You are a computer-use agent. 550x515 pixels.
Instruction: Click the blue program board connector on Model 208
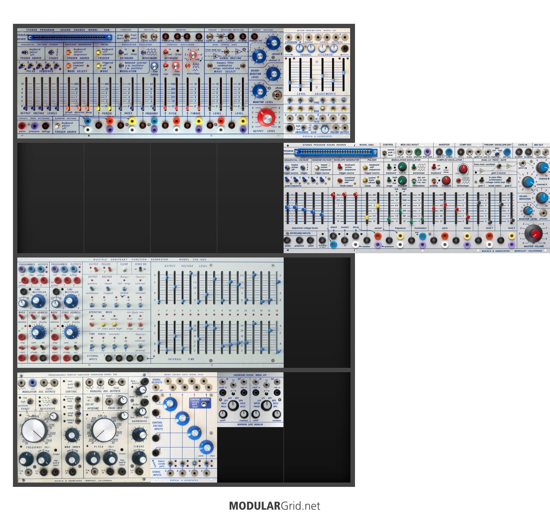[x=70, y=38]
